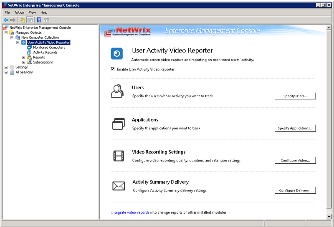
Task: Click the Configure Video... button
Action: pyautogui.click(x=295, y=160)
